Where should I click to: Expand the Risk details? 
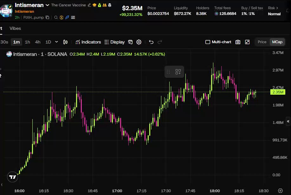tap(273, 8)
